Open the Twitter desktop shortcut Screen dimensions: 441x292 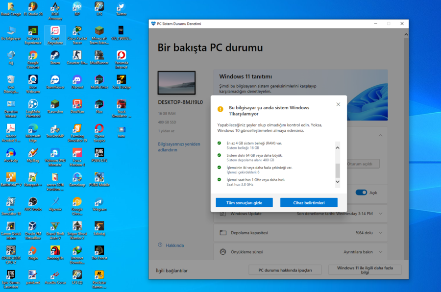click(121, 9)
